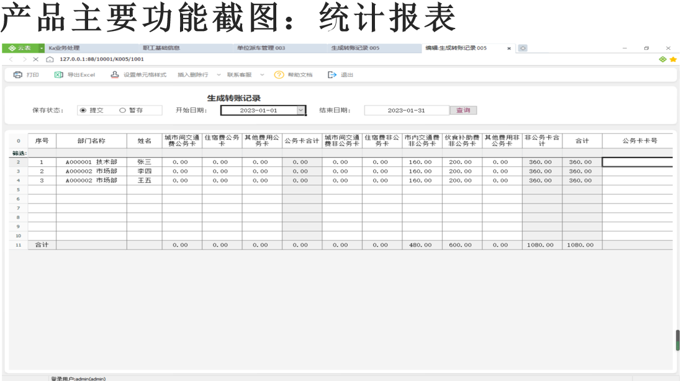Screen dimensions: 681x381
Task: Click the 城市间交通费公务卡 column header
Action: coord(182,141)
